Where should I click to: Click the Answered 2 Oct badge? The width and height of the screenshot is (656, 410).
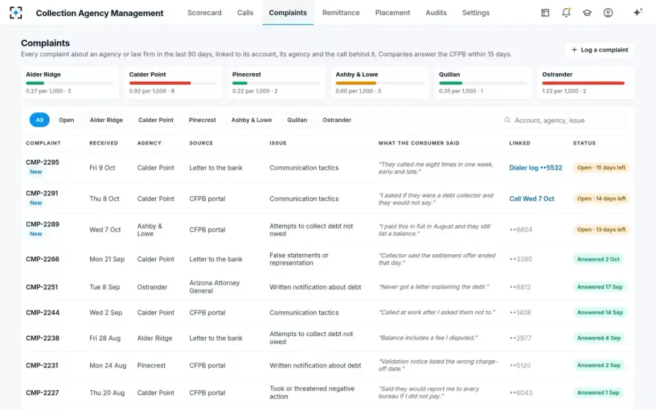[599, 259]
